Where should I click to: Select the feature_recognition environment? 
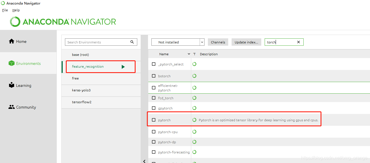pos(101,67)
